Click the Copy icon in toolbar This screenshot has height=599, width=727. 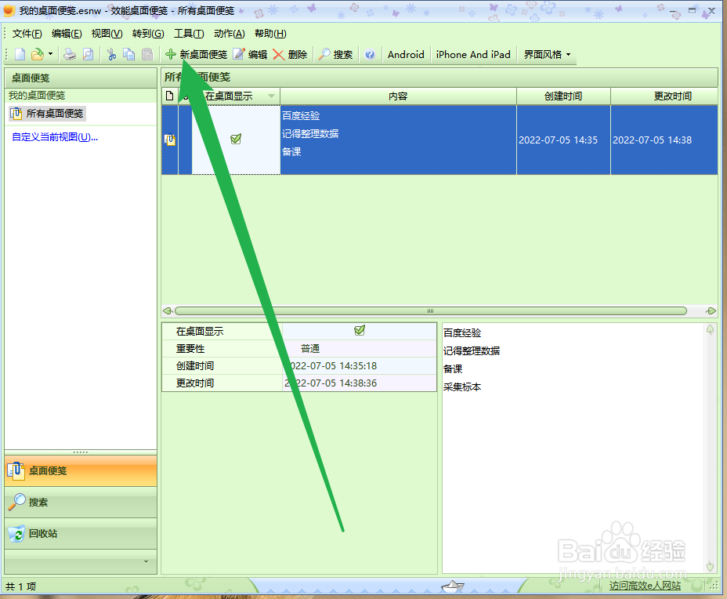coord(129,54)
